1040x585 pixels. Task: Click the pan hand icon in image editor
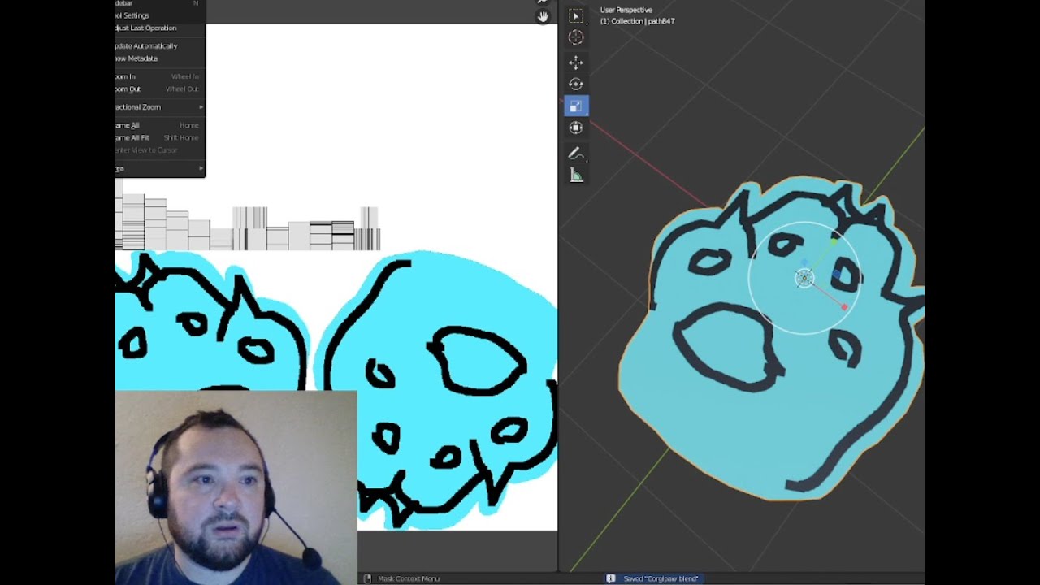pyautogui.click(x=544, y=16)
